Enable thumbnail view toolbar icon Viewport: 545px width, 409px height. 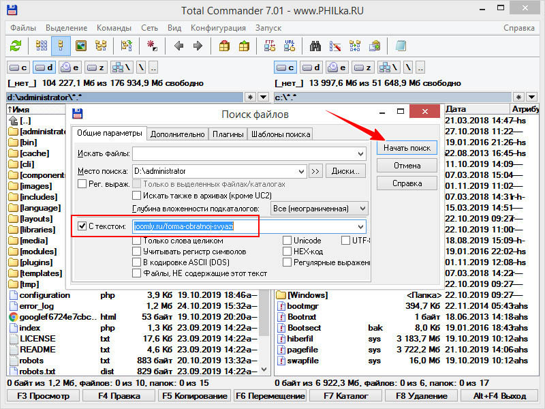coord(81,46)
